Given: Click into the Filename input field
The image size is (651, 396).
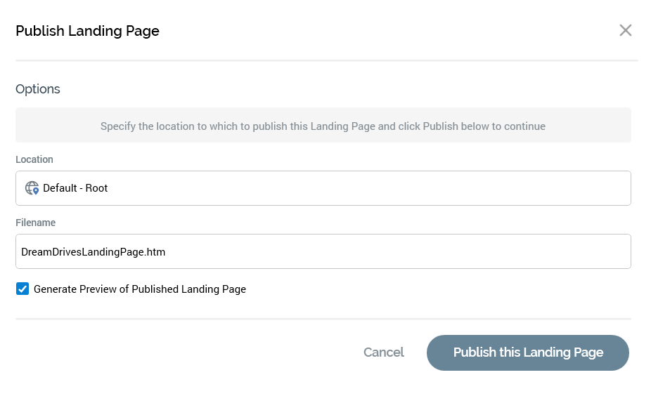Looking at the screenshot, I should click(x=394, y=251).
